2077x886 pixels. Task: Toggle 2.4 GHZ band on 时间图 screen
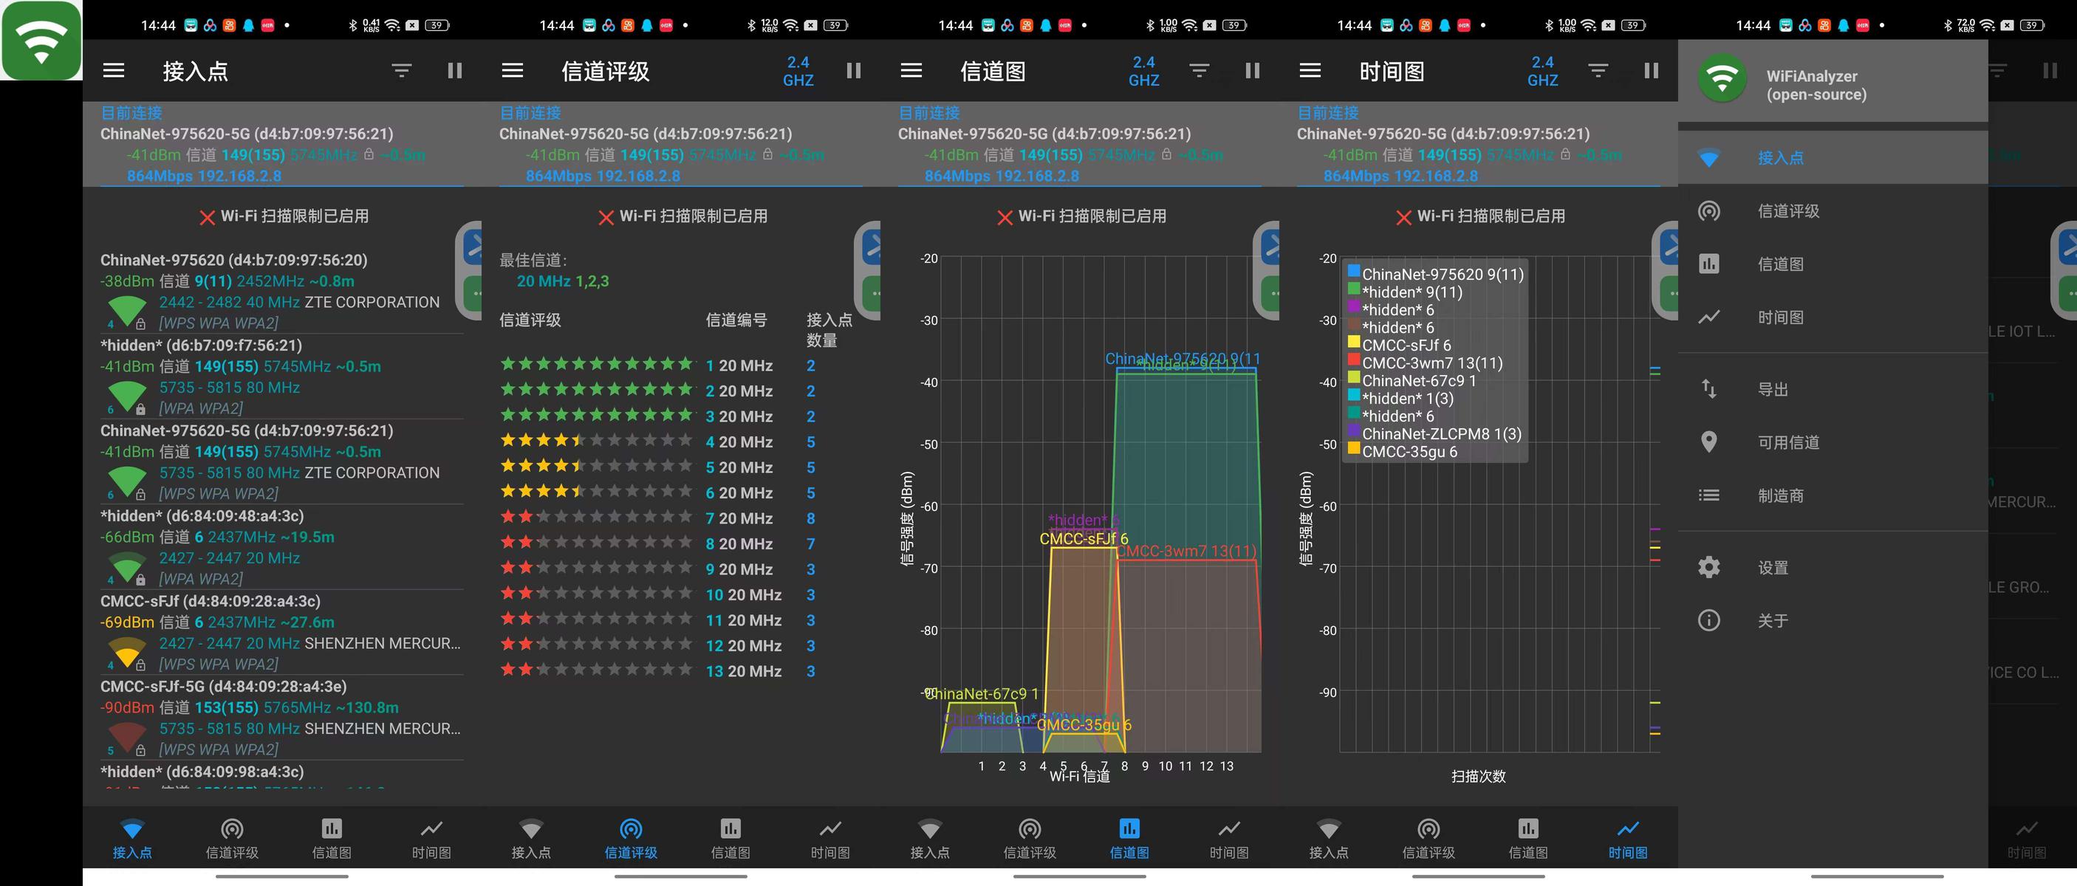tap(1542, 71)
